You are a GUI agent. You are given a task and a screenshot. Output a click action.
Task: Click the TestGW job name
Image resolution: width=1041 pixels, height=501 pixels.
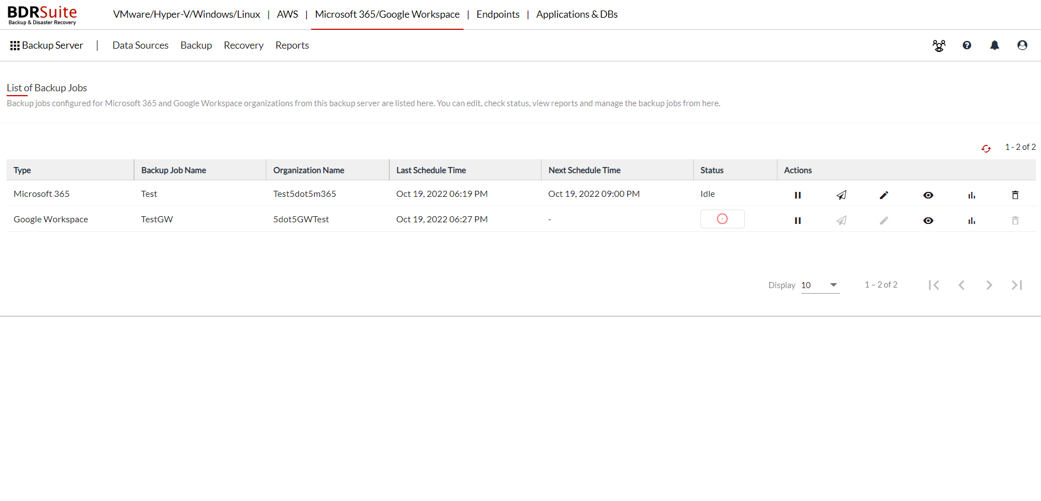[x=157, y=220]
